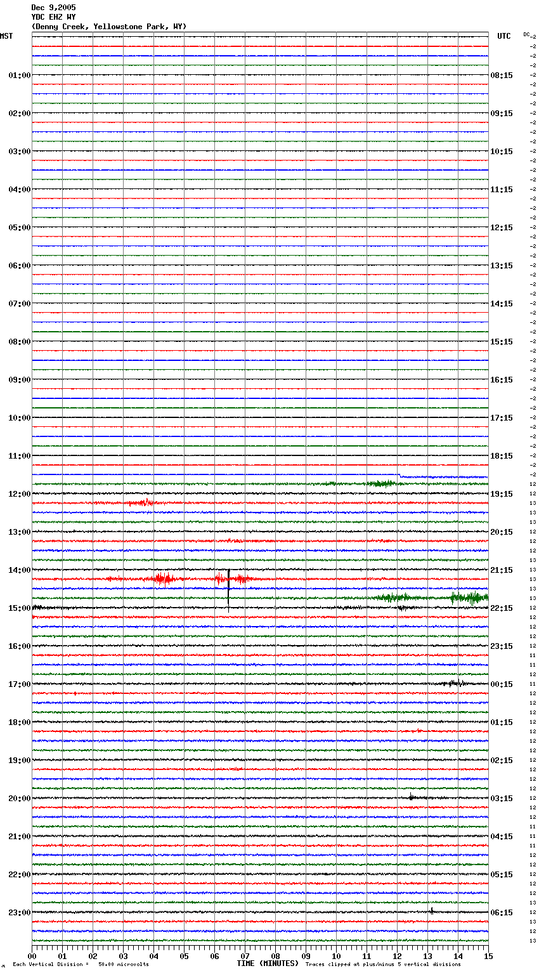Click the '03:15' UTC time label
Viewport: 539px width, 973px height.
tap(502, 799)
